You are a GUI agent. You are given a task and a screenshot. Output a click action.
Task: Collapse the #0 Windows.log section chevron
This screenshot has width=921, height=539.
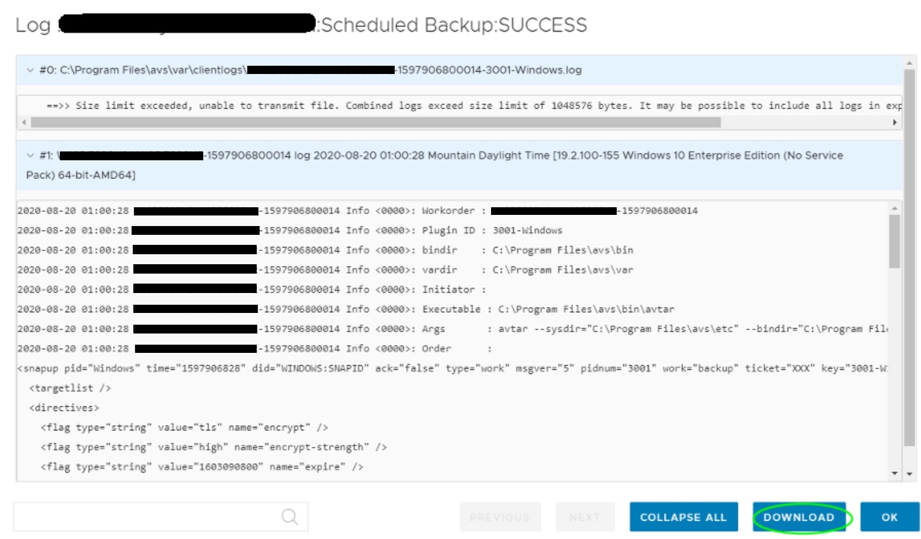(x=30, y=70)
